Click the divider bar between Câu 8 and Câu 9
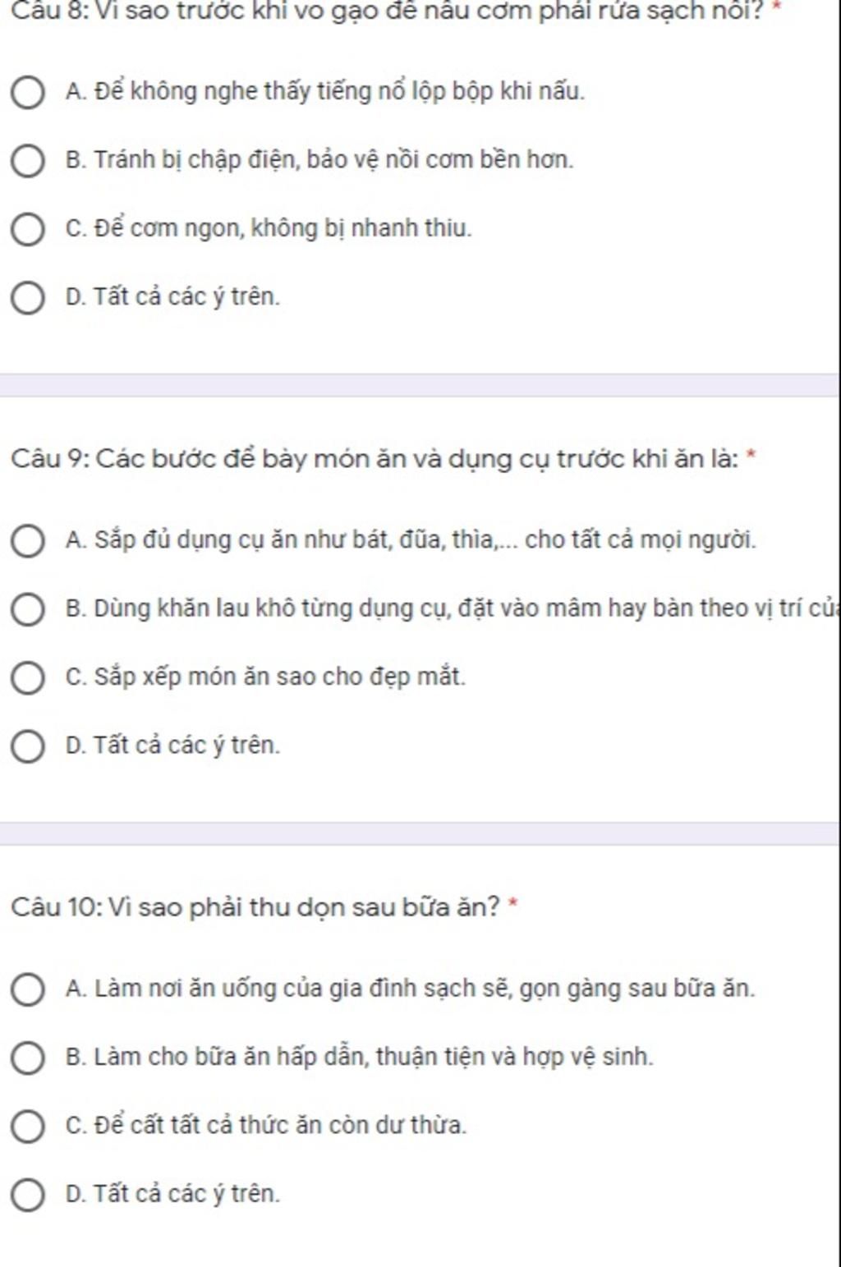 click(x=419, y=385)
